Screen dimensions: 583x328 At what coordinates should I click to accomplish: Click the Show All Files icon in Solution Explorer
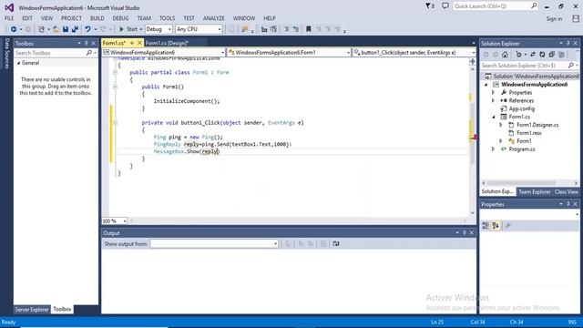point(561,55)
